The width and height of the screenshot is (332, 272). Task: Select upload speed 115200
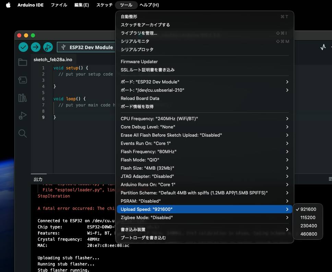point(308,217)
